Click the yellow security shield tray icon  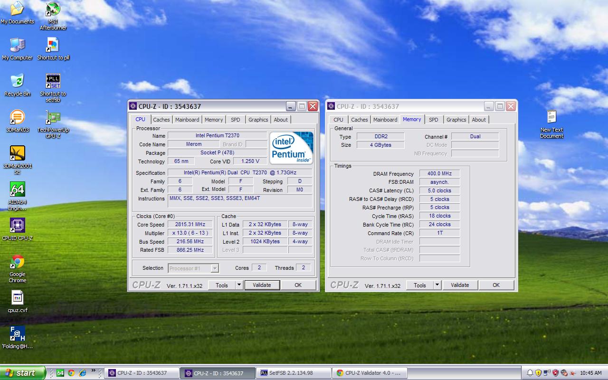538,373
